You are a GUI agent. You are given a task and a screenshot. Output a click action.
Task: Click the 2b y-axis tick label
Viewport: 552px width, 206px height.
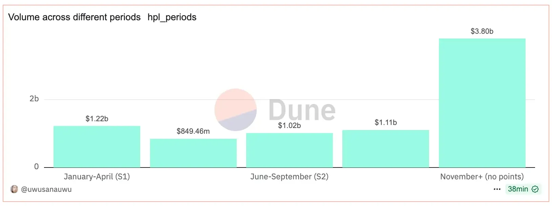(34, 99)
